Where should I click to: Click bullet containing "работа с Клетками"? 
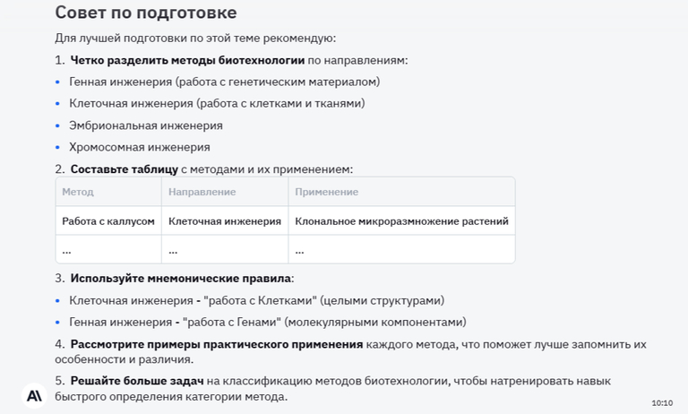(x=257, y=301)
